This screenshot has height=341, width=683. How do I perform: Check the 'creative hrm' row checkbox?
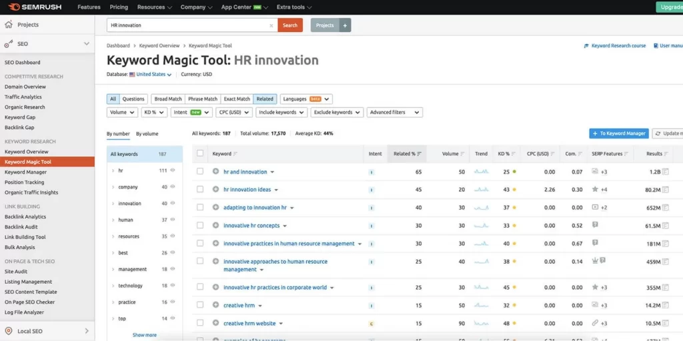pos(200,304)
